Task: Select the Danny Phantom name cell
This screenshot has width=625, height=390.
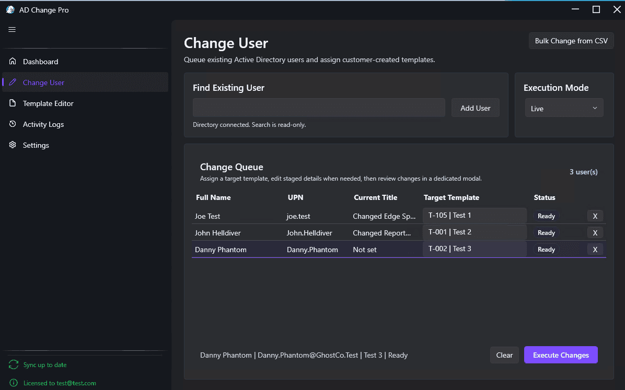Action: [x=221, y=250]
